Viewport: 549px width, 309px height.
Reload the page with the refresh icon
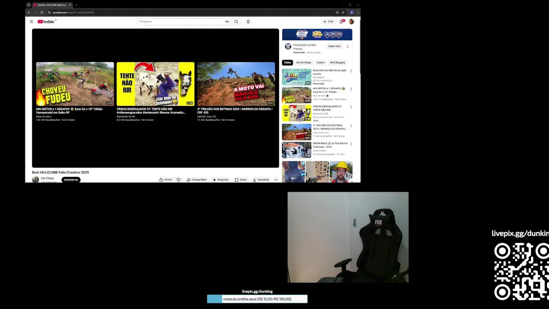click(x=42, y=12)
